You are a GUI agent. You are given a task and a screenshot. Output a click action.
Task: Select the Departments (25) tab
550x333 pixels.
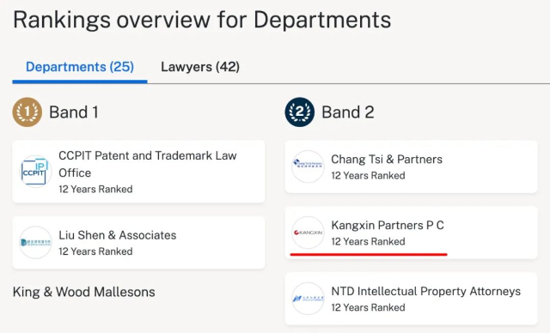click(80, 67)
